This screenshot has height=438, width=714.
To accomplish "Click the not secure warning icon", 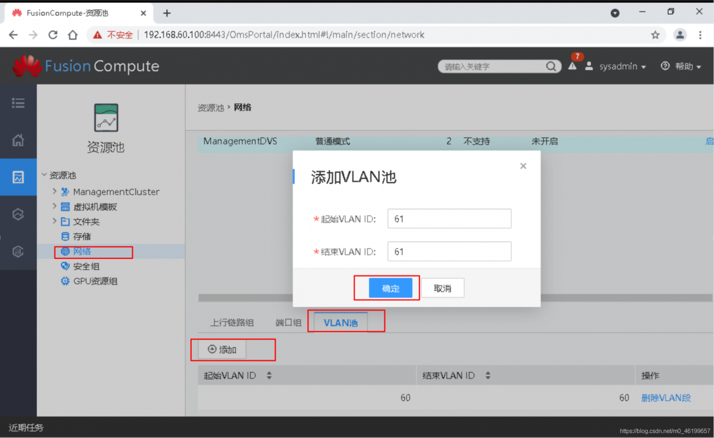I will point(98,35).
